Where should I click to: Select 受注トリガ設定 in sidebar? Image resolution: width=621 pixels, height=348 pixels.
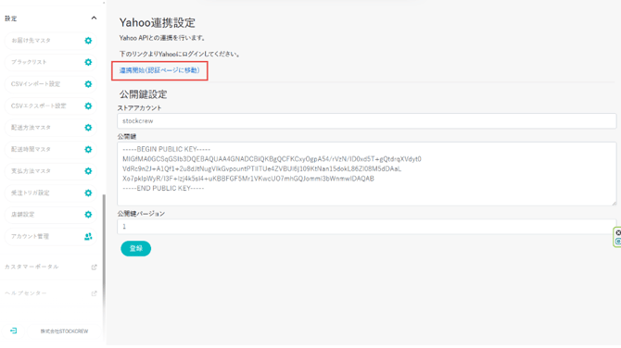(51, 193)
